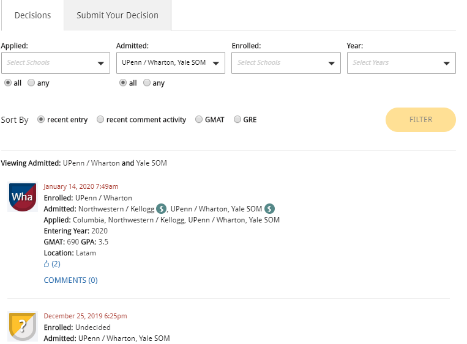Click 'Entering Year: 2020' text
The width and height of the screenshot is (467, 344).
click(x=76, y=231)
